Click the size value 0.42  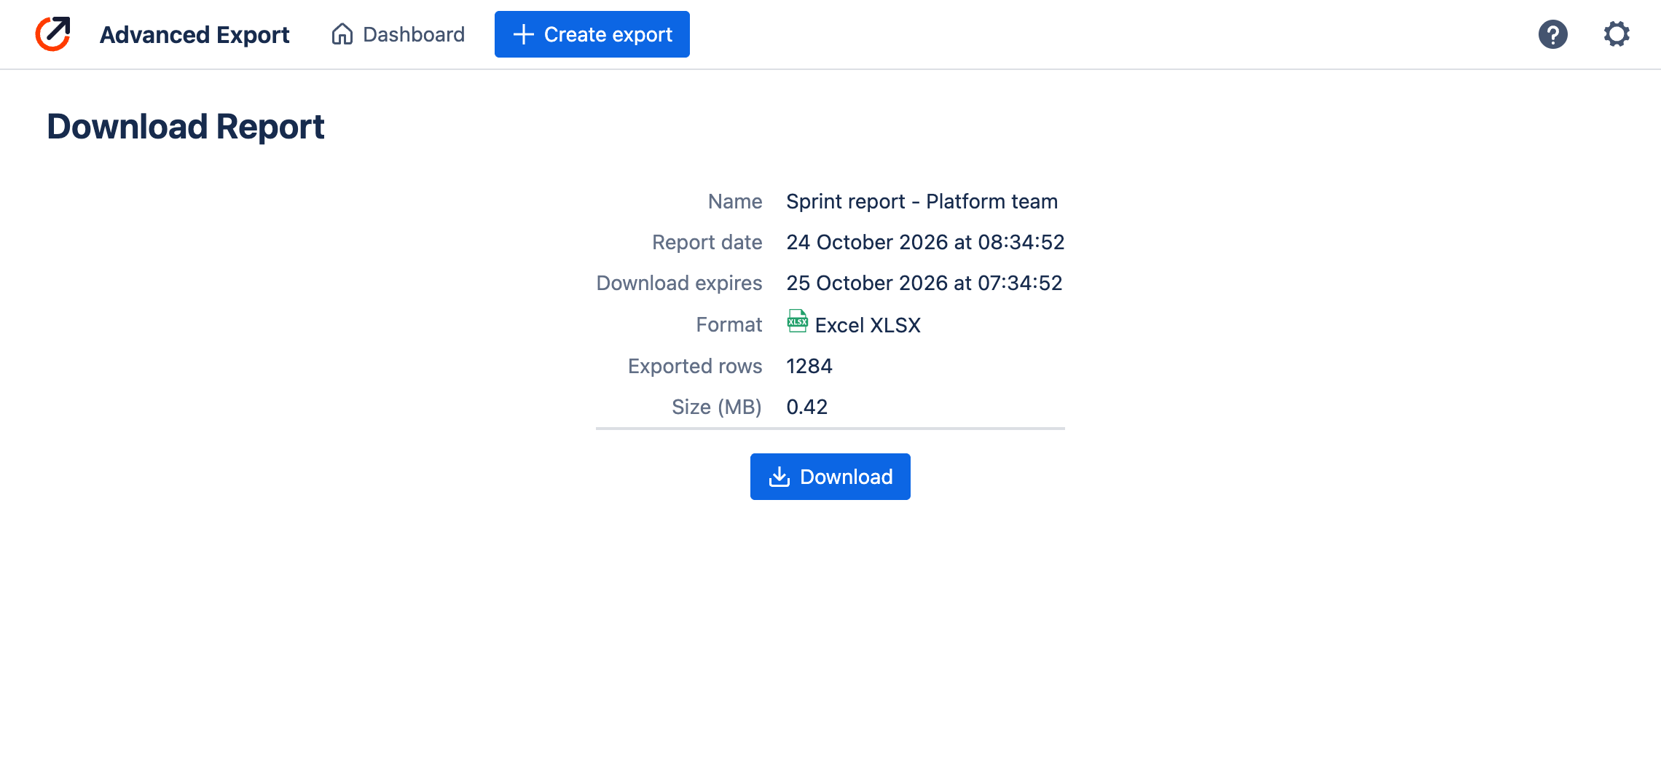[807, 407]
